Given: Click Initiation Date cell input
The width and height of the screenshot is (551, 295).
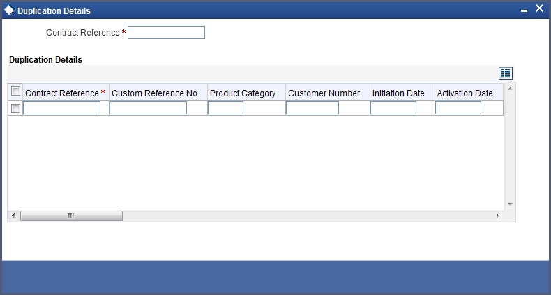Looking at the screenshot, I should [x=393, y=108].
